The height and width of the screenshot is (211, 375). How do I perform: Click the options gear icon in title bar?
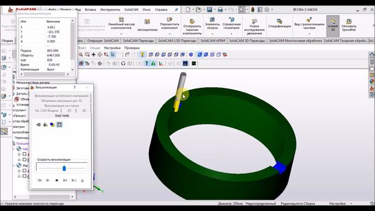(x=267, y=9)
